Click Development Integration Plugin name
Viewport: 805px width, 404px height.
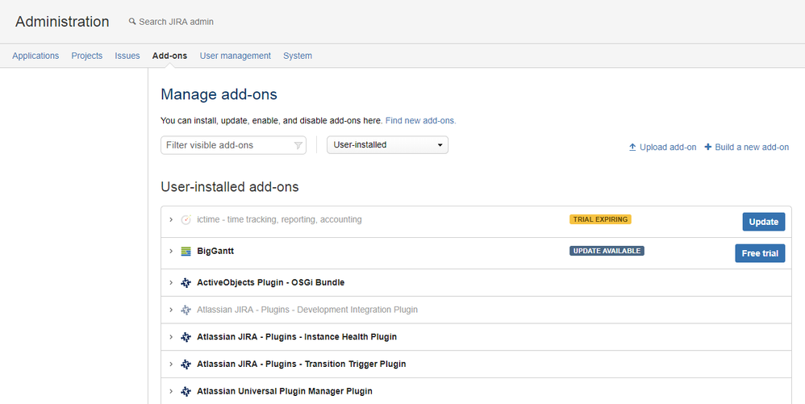(307, 310)
